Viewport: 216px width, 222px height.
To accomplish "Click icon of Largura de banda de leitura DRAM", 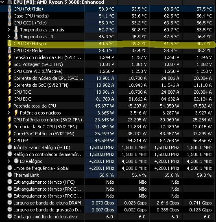I will (10, 202).
